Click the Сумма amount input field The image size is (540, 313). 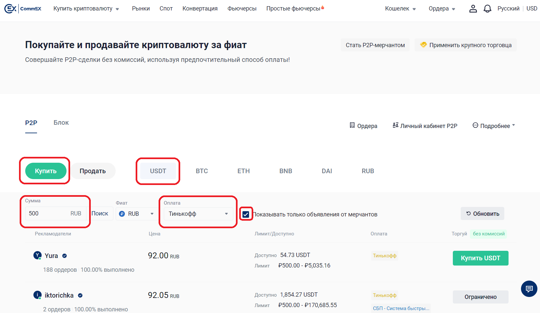[48, 213]
